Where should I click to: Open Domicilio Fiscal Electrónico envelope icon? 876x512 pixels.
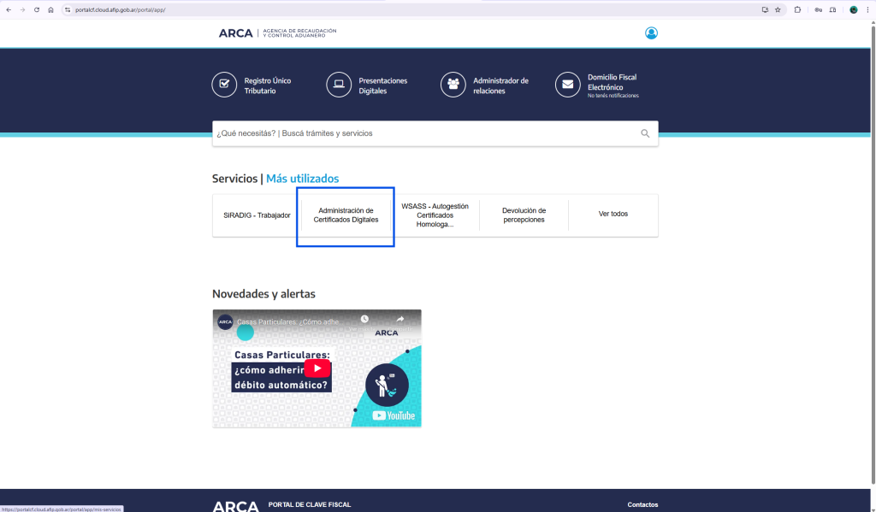click(x=567, y=85)
